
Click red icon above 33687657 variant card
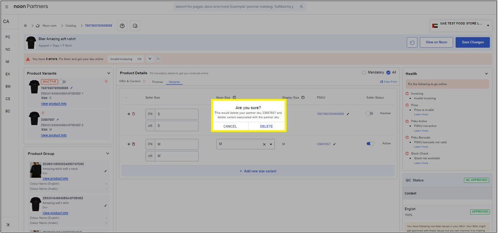[x=43, y=113]
